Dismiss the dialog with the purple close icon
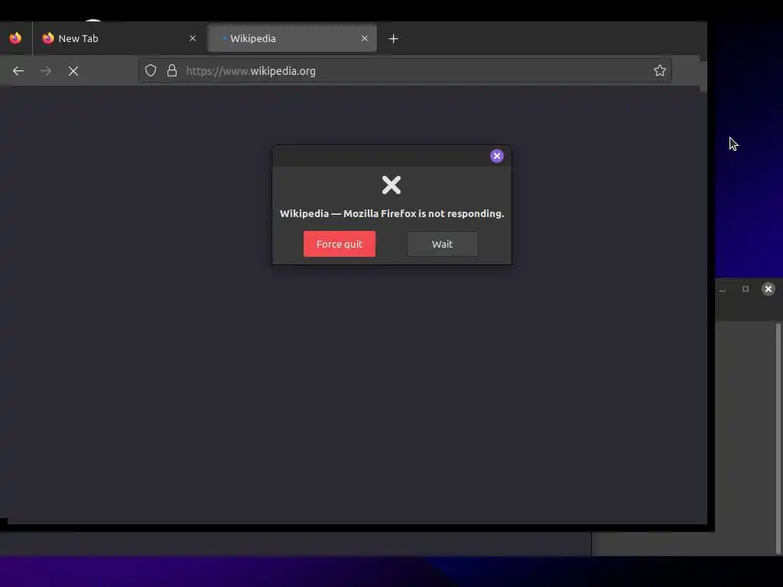Image resolution: width=783 pixels, height=587 pixels. (x=496, y=156)
